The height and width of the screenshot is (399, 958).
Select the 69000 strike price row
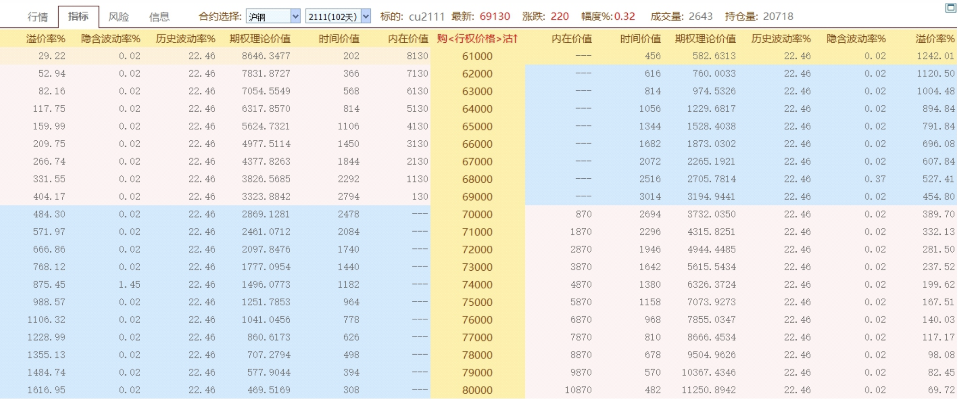pyautogui.click(x=477, y=196)
